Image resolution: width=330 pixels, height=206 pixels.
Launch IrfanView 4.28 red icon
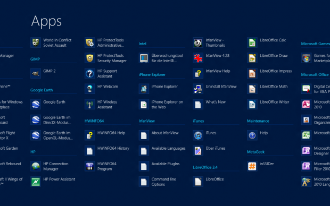[x=198, y=58]
